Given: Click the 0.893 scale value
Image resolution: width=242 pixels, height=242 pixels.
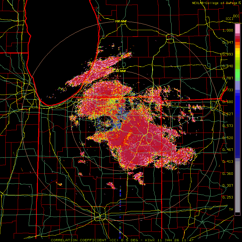Looking at the screenshot, I should 228,54.
